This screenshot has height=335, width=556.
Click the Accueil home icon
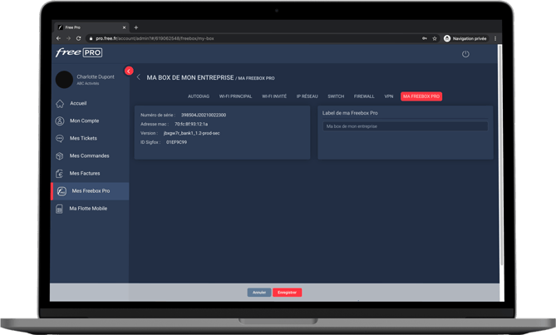(60, 104)
